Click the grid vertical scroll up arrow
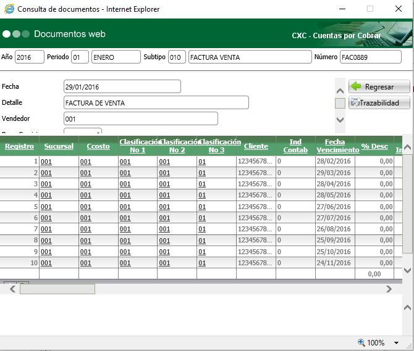This screenshot has width=414, height=351. pos(407,147)
